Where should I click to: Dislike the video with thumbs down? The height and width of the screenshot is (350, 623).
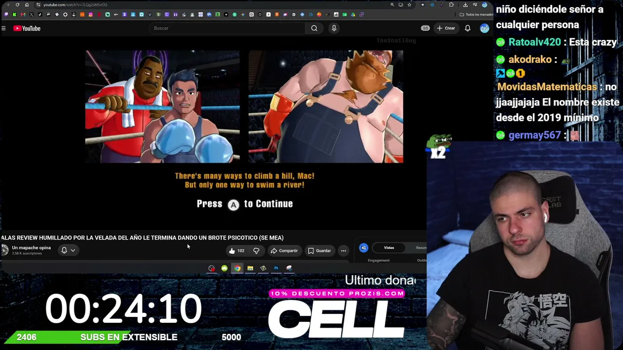[256, 251]
